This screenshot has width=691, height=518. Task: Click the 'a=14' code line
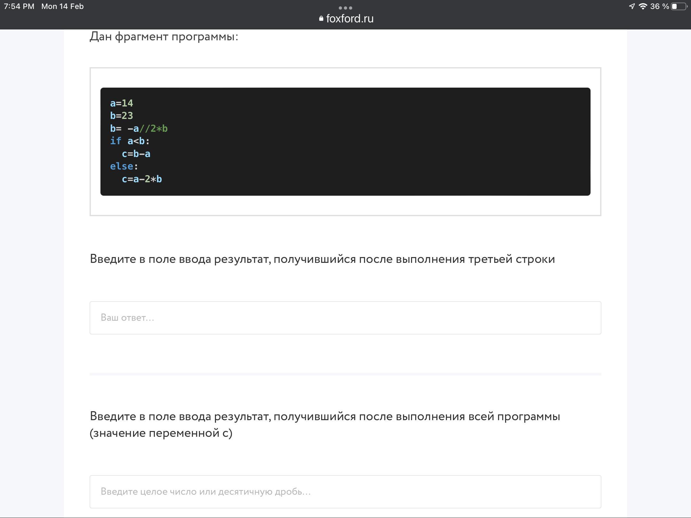(x=122, y=103)
